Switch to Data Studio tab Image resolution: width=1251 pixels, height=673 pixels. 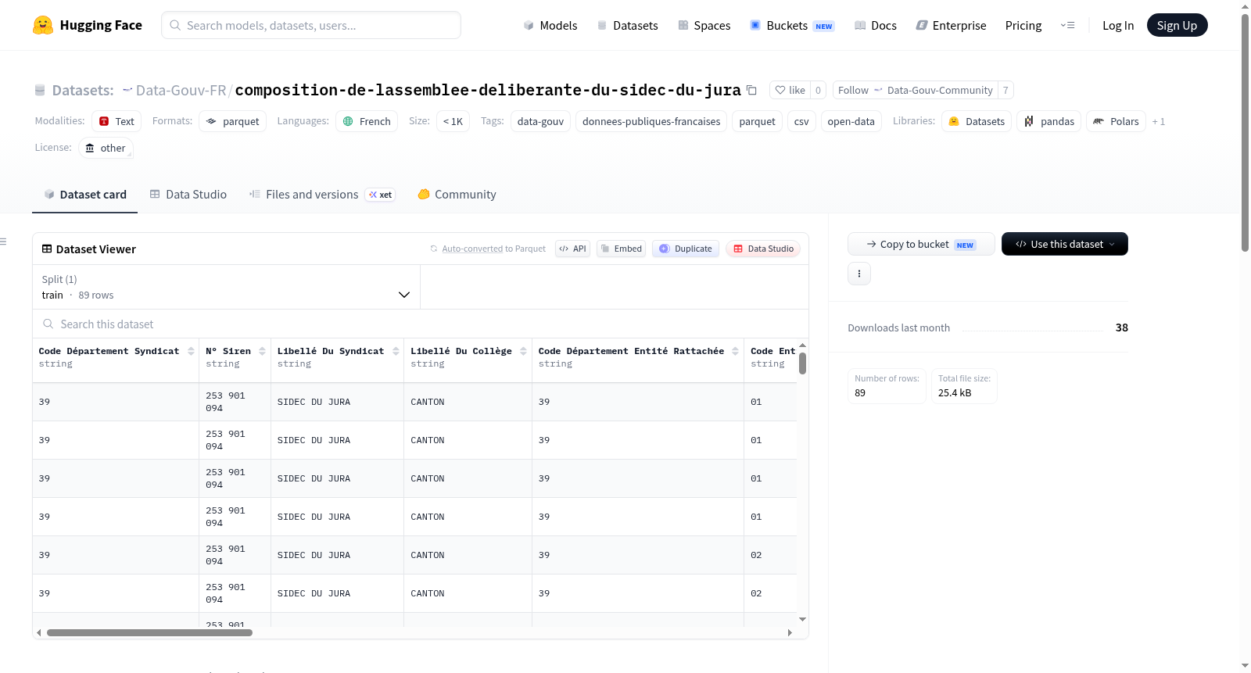pyautogui.click(x=188, y=195)
